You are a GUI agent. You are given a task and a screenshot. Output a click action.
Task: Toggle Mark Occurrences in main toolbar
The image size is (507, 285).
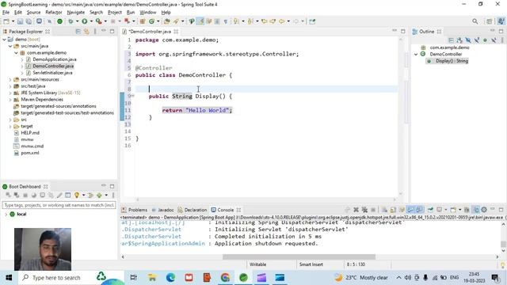[200, 21]
